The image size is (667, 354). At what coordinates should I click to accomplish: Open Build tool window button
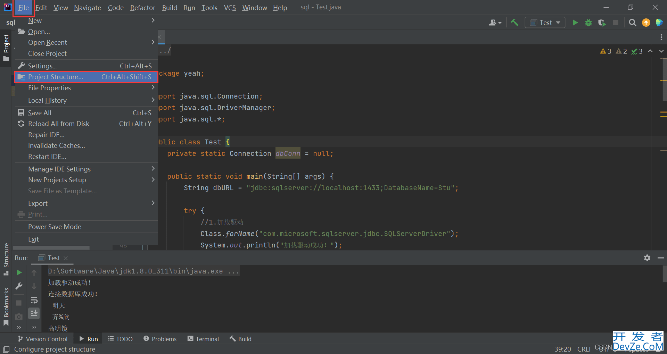(x=240, y=339)
